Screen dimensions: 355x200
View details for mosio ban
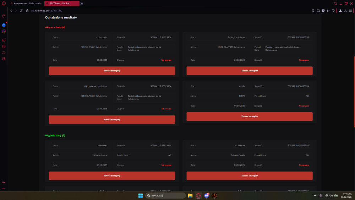click(250, 117)
